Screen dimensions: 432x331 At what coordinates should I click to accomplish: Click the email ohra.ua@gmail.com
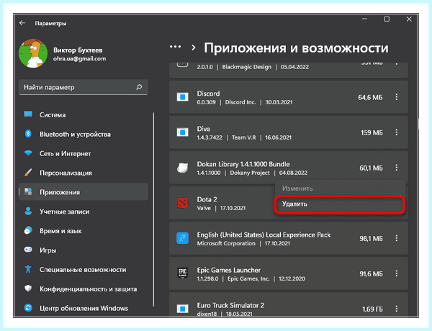[79, 59]
